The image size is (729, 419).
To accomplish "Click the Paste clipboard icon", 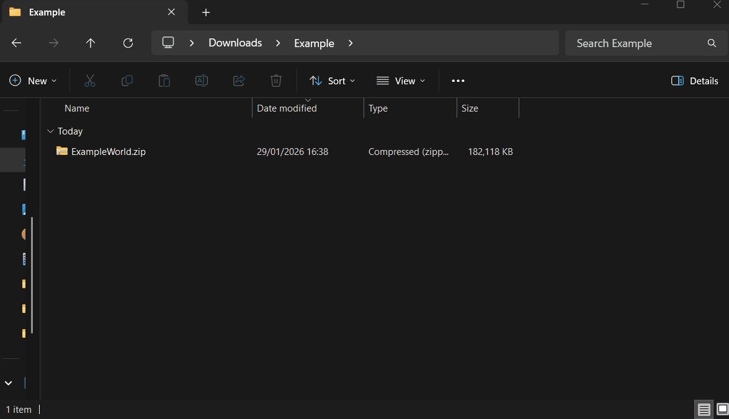I will 164,81.
